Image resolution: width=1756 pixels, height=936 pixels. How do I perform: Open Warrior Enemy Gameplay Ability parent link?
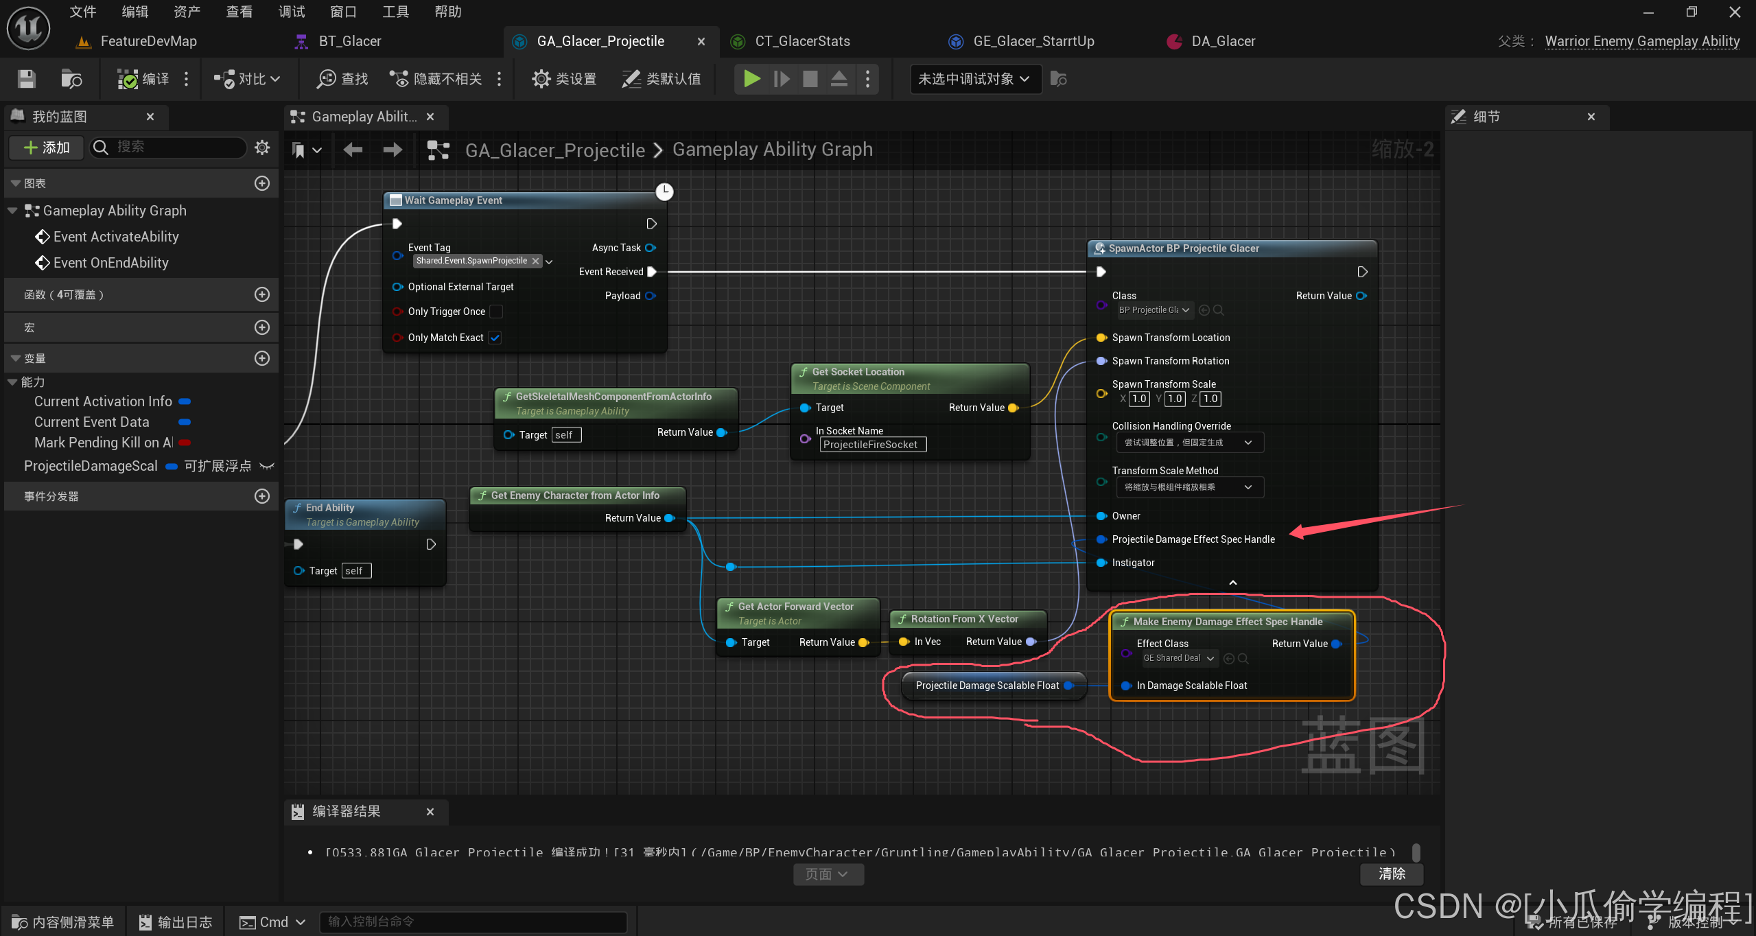pyautogui.click(x=1641, y=41)
